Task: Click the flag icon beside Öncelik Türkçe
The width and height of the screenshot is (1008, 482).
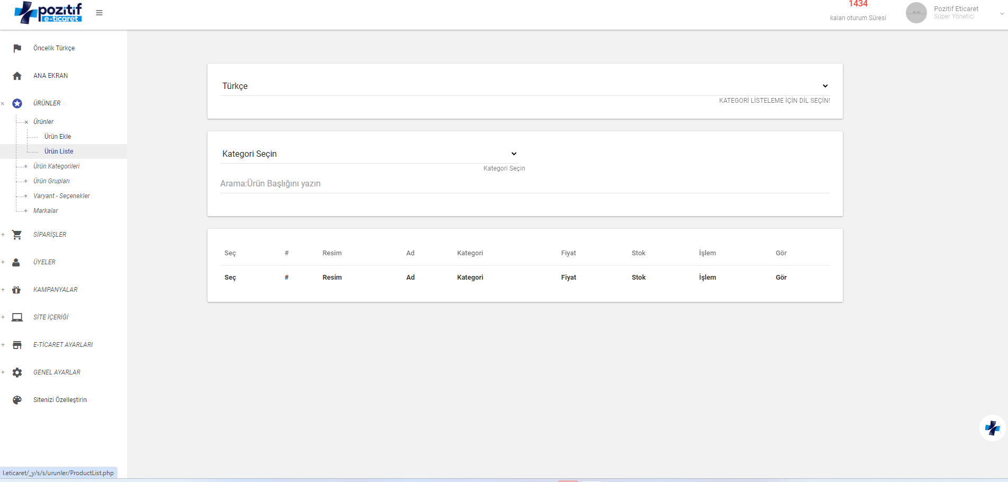Action: (x=17, y=48)
